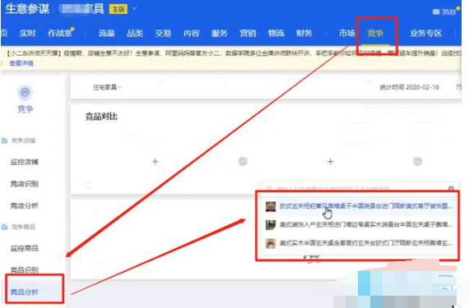Viewport: 469px width, 308px height.
Task: Select the 物流 tab
Action: (276, 34)
